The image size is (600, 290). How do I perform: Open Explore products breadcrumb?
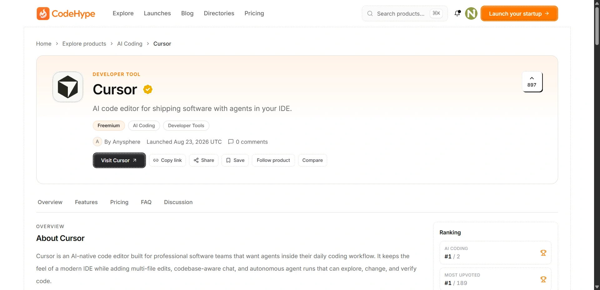click(x=84, y=44)
